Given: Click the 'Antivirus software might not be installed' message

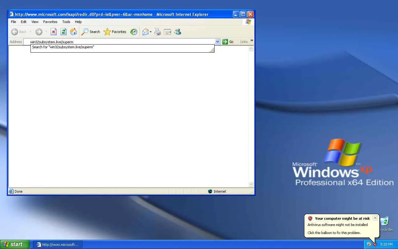Looking at the screenshot, I should (x=338, y=225).
